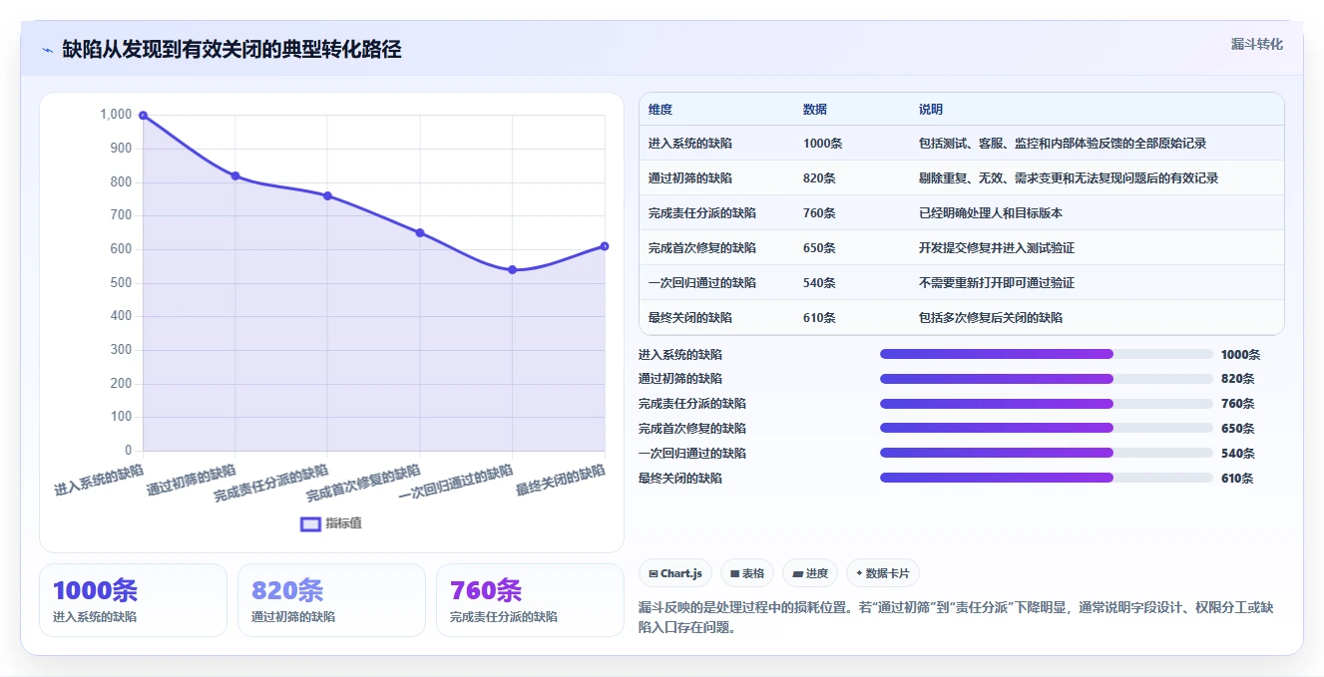Screen dimensions: 1324x677
Task: Click the 说明 column header
Action: pos(931,110)
